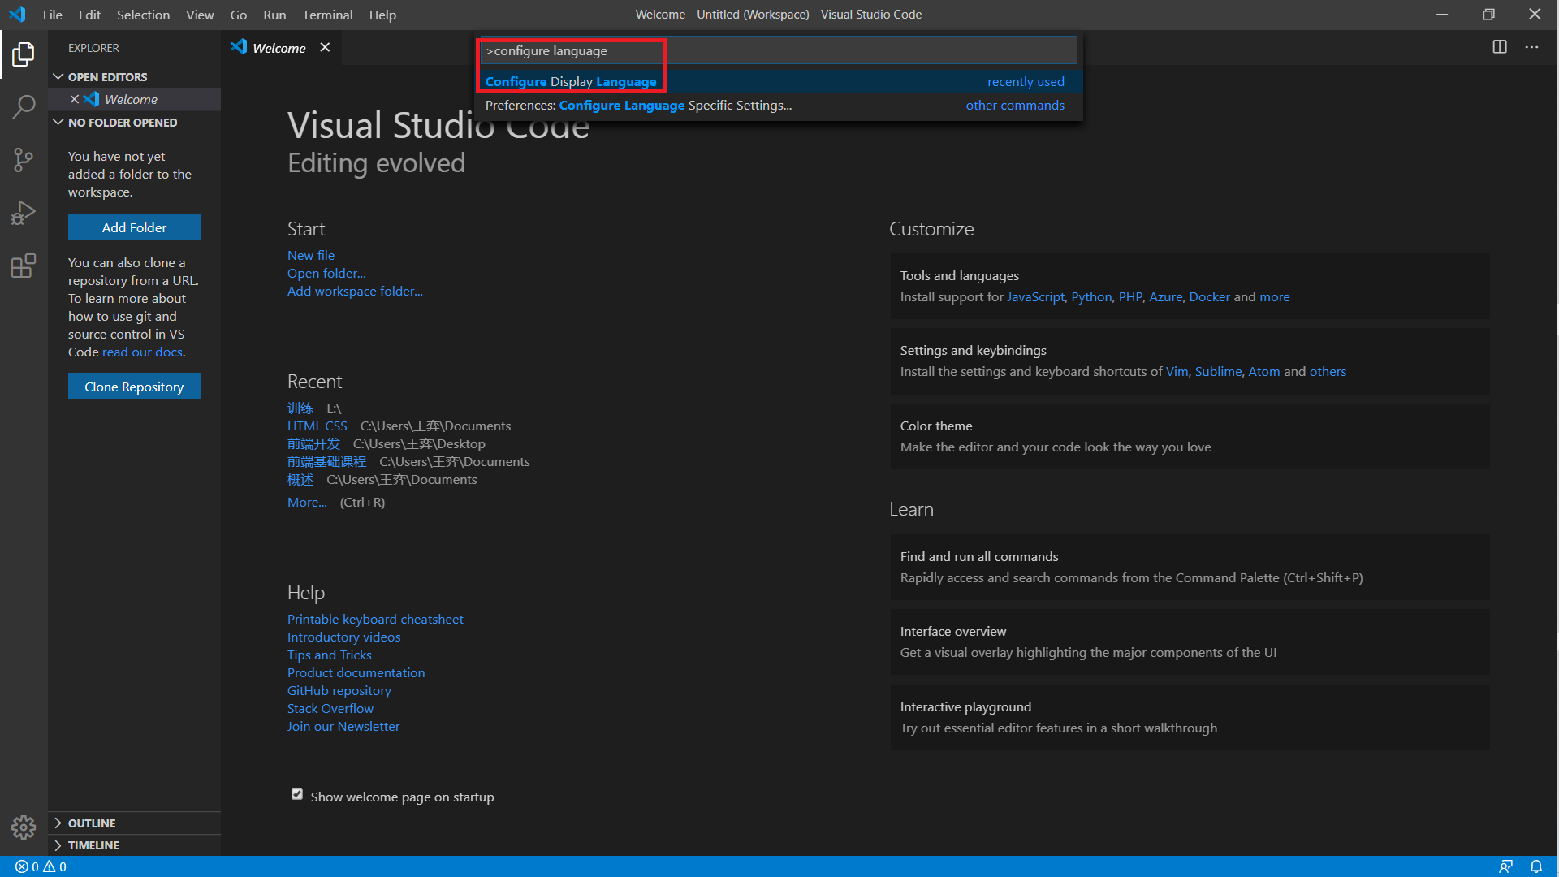Close the Welcome tab
The image size is (1559, 877).
[325, 48]
